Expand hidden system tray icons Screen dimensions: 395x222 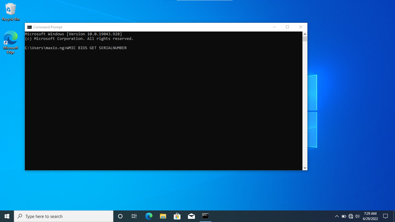pyautogui.click(x=337, y=216)
